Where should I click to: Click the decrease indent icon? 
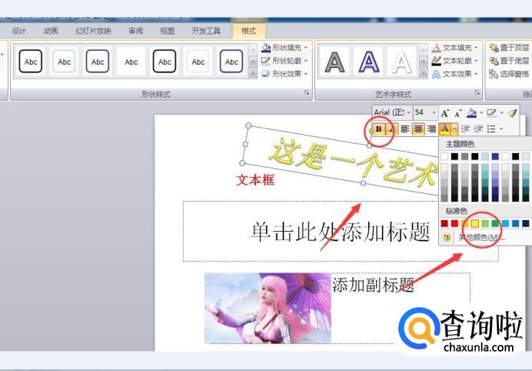tap(465, 129)
